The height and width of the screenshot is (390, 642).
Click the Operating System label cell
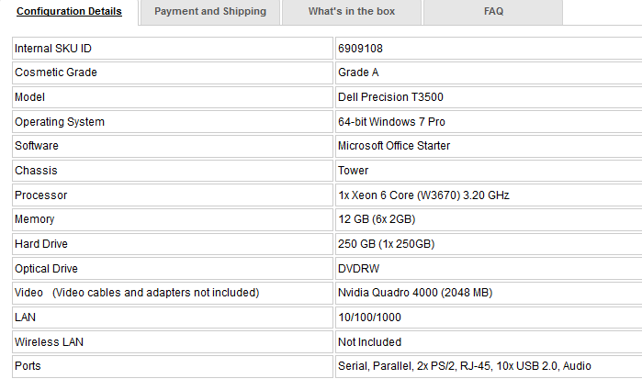pyautogui.click(x=173, y=121)
